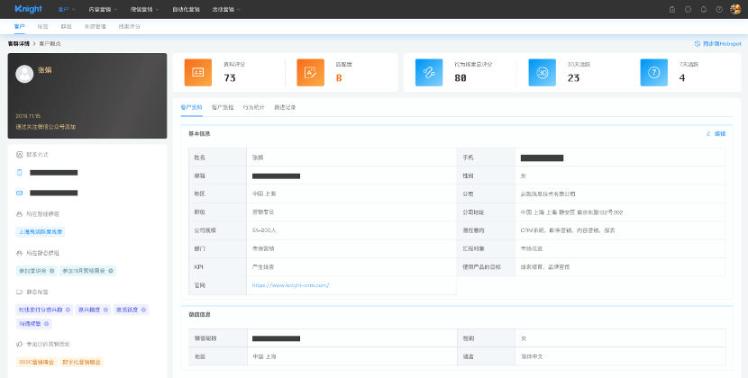Click the sync icon beside Hubspot
This screenshot has width=748, height=378.
click(x=697, y=44)
